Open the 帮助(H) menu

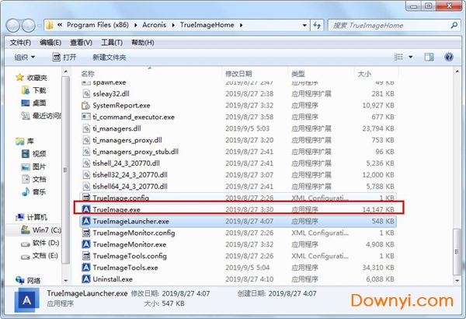pyautogui.click(x=143, y=43)
